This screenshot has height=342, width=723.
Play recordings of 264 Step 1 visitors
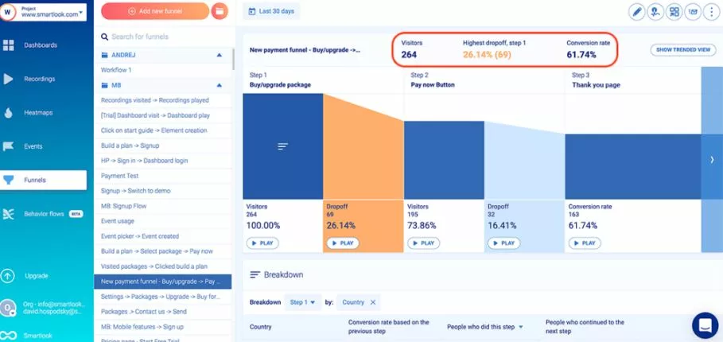[x=262, y=243]
